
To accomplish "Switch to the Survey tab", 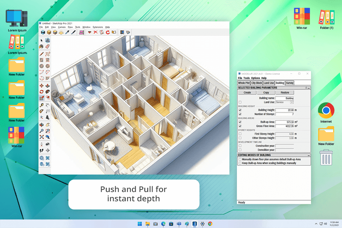I will coord(290,83).
